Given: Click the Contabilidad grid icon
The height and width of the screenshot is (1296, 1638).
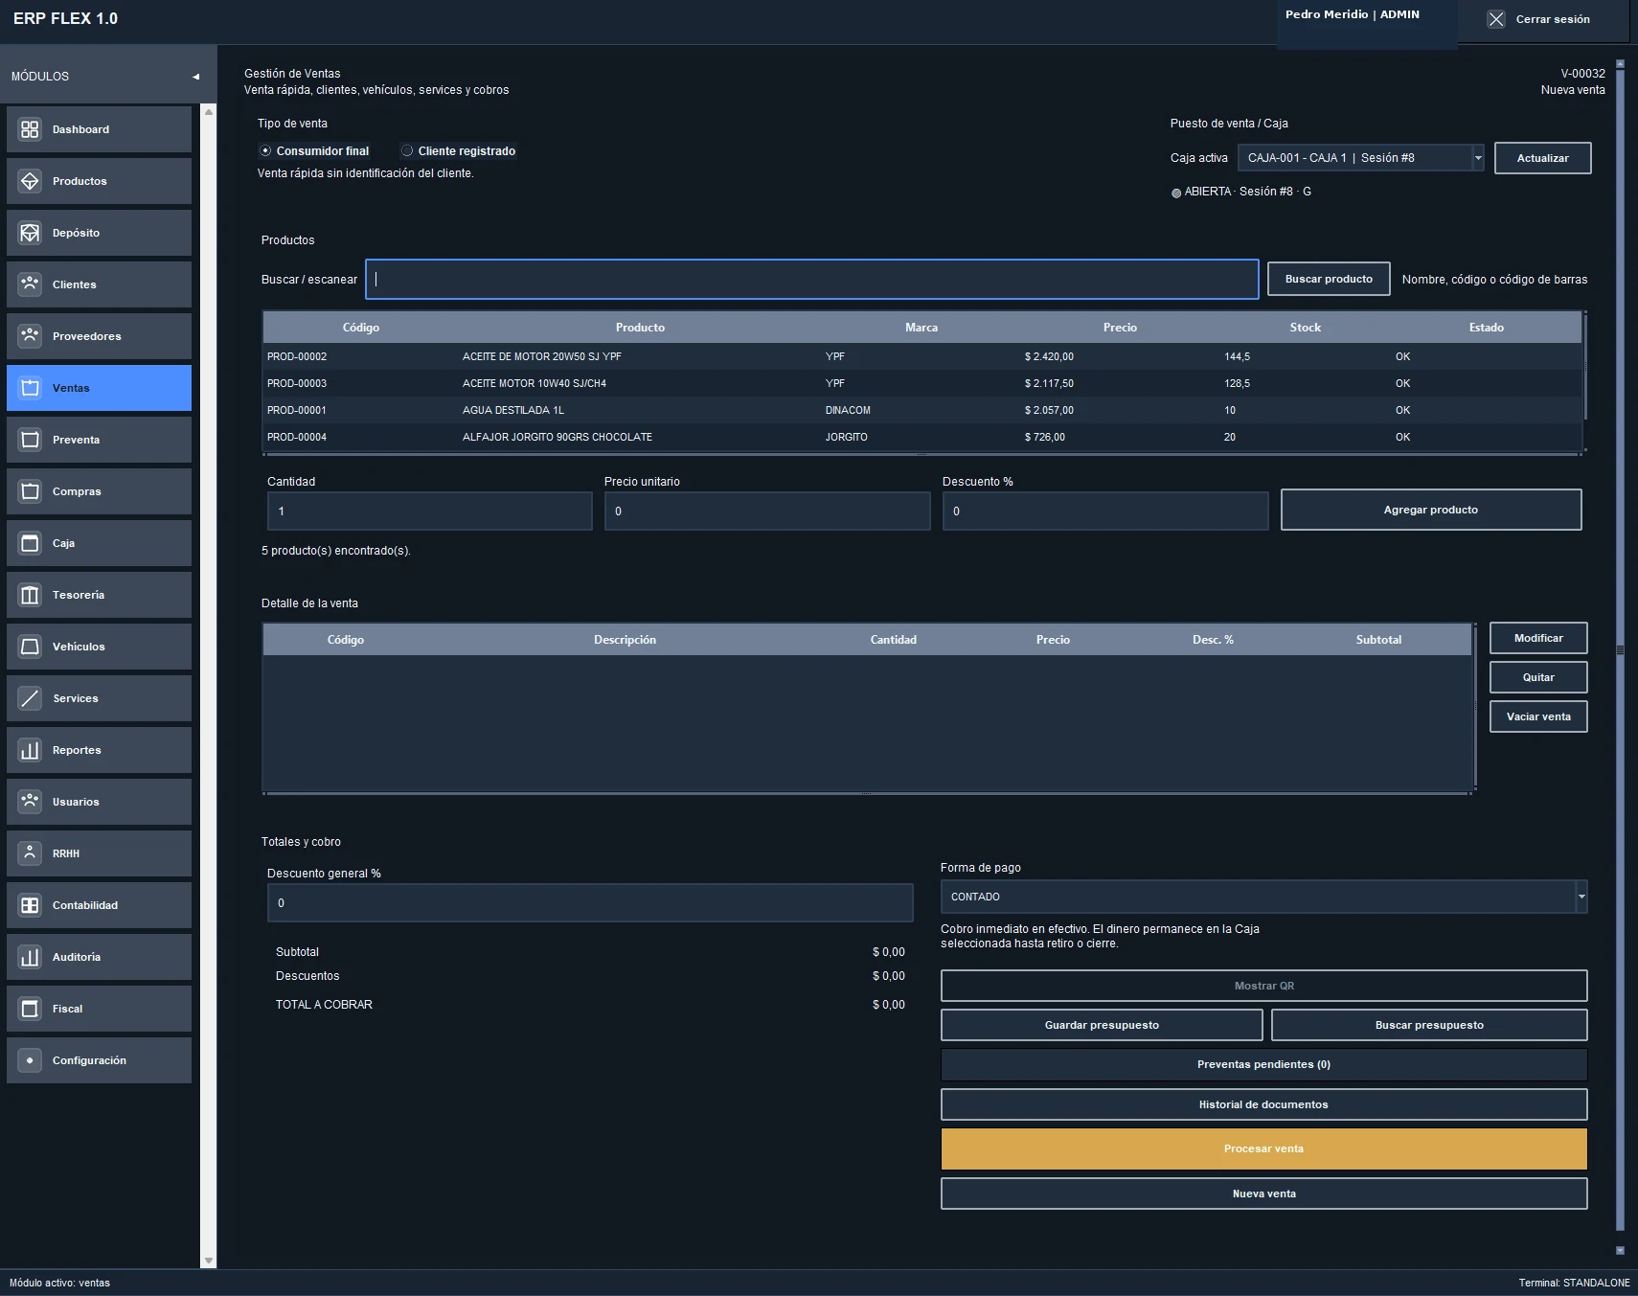Looking at the screenshot, I should pyautogui.click(x=30, y=905).
